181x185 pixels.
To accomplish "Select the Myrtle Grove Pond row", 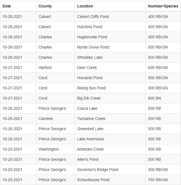I will [x=90, y=47].
